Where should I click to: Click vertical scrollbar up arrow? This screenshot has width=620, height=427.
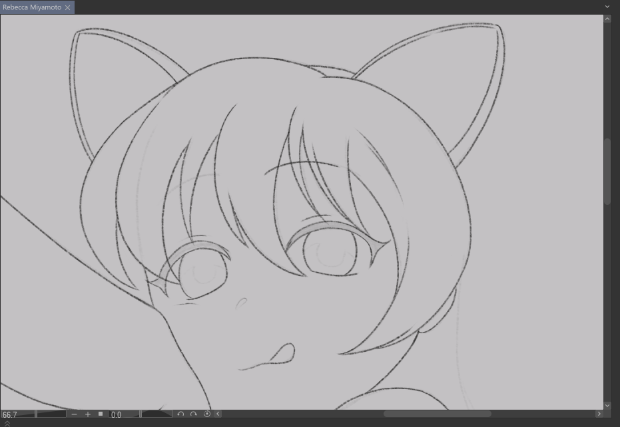pyautogui.click(x=607, y=18)
